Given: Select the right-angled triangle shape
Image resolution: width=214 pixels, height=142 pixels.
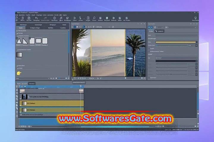Looking at the screenshot, I should (25, 41).
